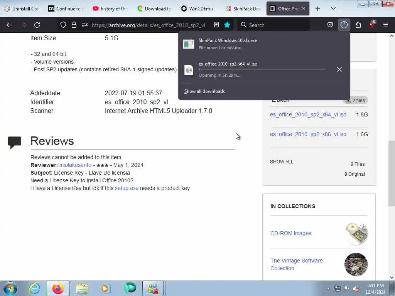Viewport: 395px width, 296px height.
Task: Cancel the es_office_2010_sp2_x64_vl.iso download
Action: (339, 69)
